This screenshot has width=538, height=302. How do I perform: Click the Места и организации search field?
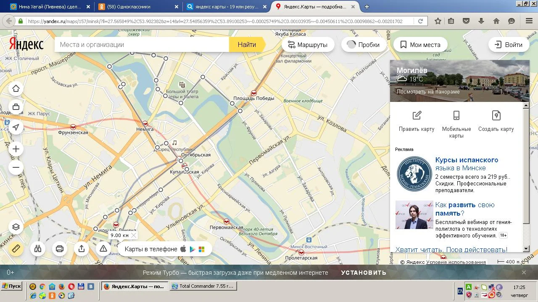(142, 45)
